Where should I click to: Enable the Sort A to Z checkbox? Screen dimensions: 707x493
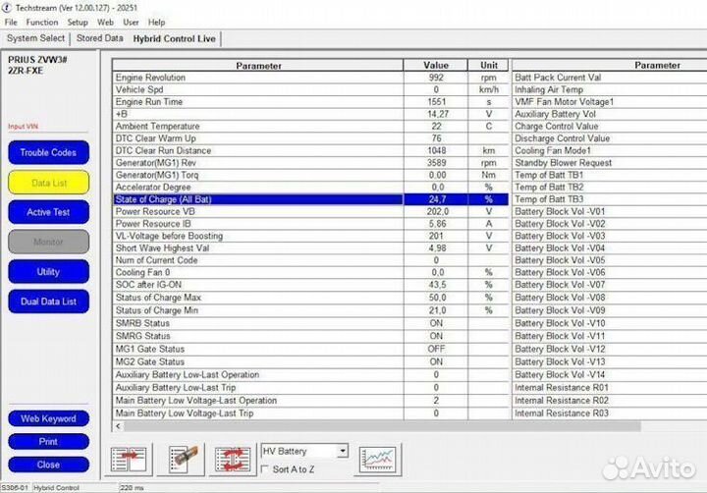(x=266, y=469)
